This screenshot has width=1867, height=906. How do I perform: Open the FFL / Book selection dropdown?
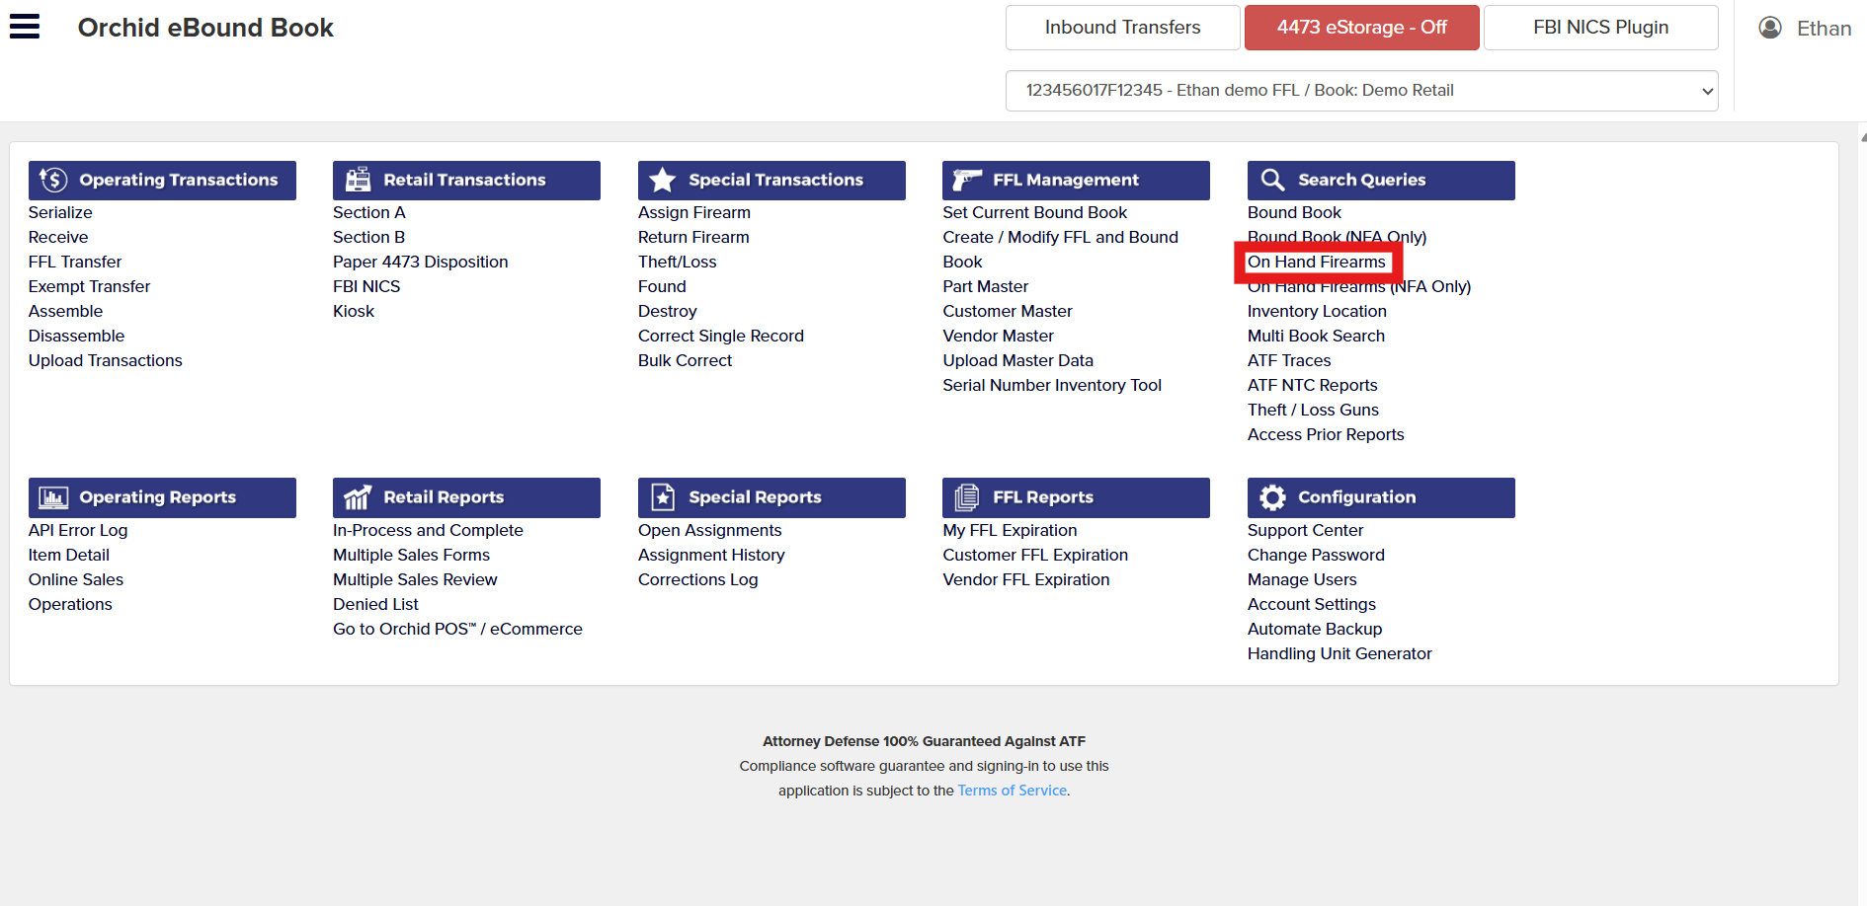(x=1361, y=91)
